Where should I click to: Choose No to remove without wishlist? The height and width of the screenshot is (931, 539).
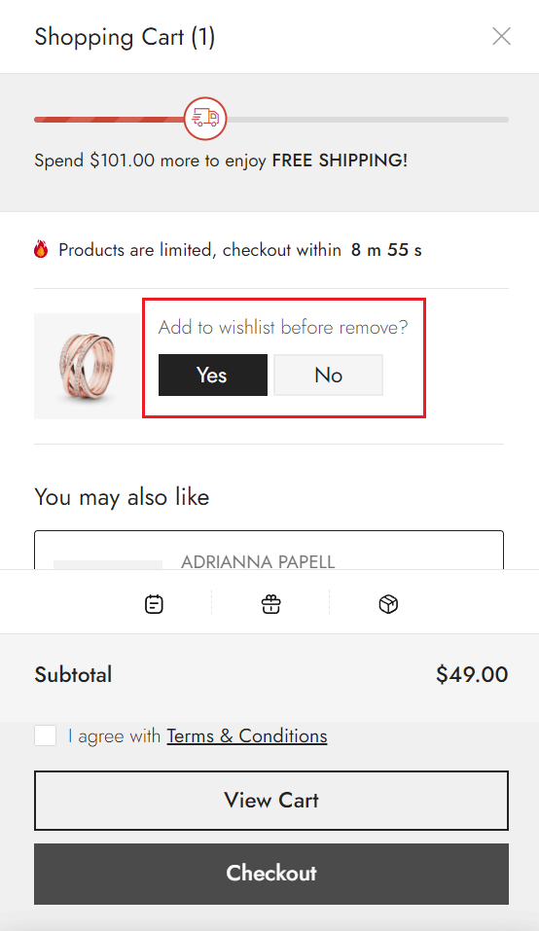pyautogui.click(x=328, y=376)
